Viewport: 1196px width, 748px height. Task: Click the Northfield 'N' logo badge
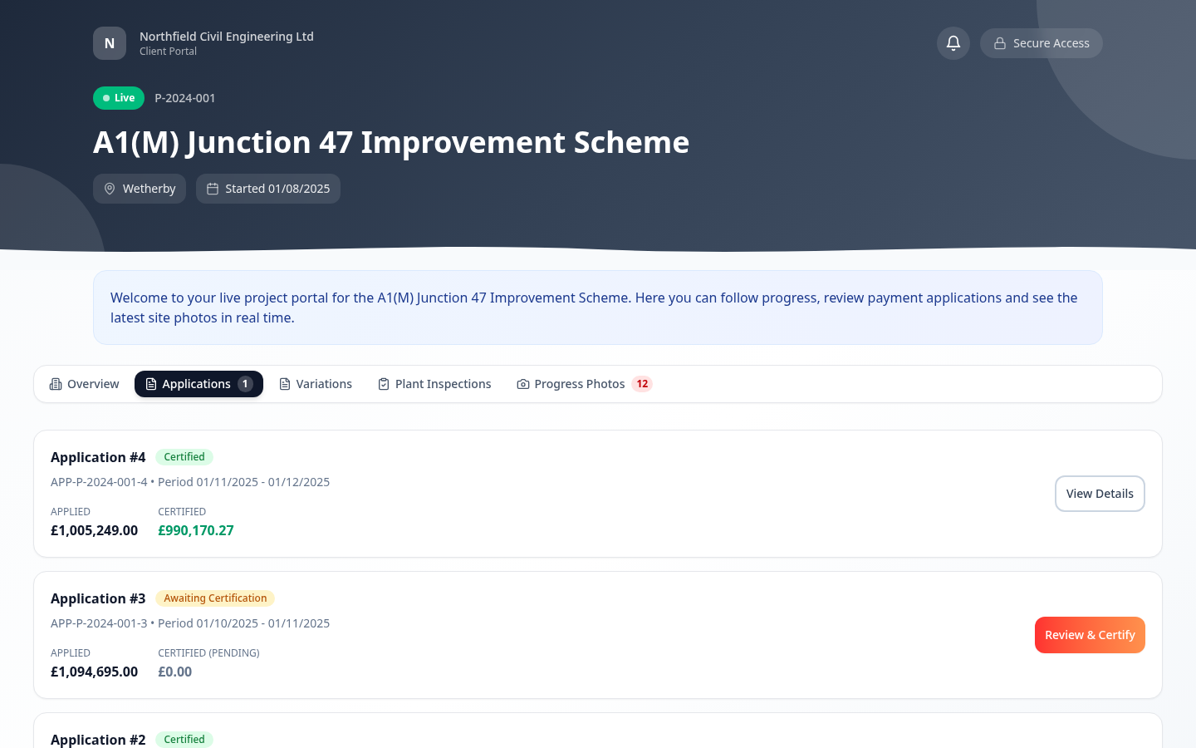pyautogui.click(x=110, y=43)
